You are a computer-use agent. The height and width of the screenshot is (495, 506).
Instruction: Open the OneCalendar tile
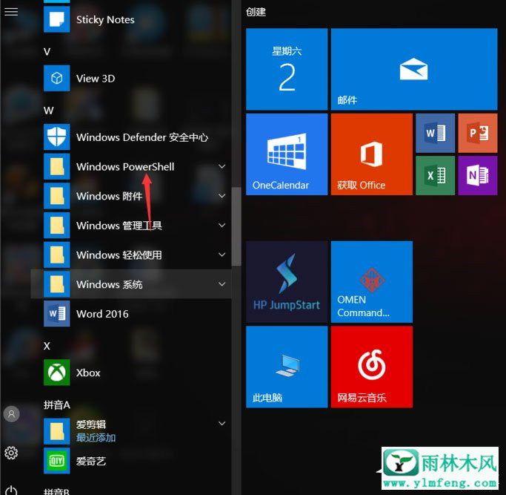287,154
